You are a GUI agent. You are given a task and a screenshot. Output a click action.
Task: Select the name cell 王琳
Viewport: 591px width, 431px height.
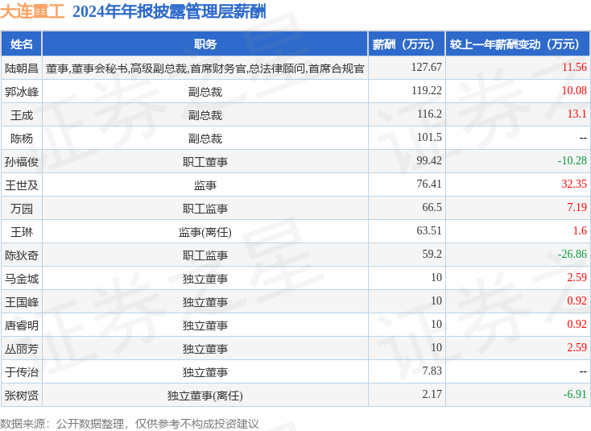(22, 232)
